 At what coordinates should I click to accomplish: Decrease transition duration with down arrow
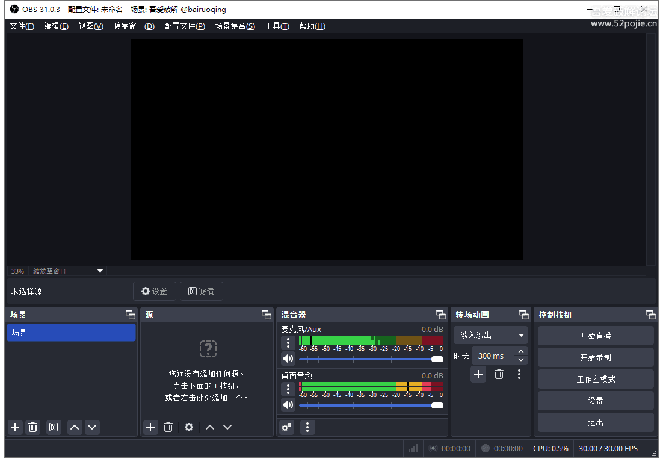pyautogui.click(x=521, y=360)
